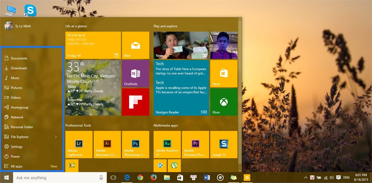372x183 pixels.
Task: Launch Snagit 12 tile
Action: tap(224, 145)
